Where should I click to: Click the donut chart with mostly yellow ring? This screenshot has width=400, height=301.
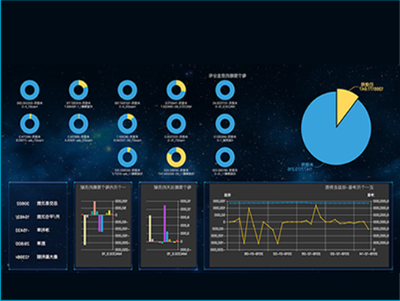pos(176,157)
